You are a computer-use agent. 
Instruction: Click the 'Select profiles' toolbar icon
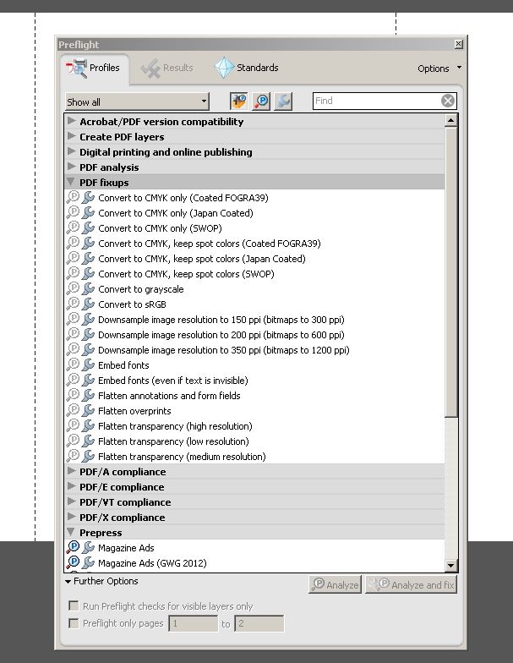238,101
